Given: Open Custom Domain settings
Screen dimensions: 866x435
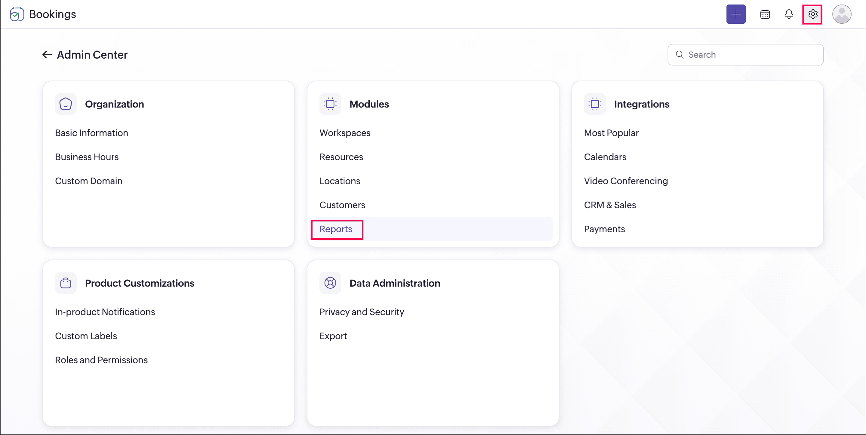Looking at the screenshot, I should (89, 181).
